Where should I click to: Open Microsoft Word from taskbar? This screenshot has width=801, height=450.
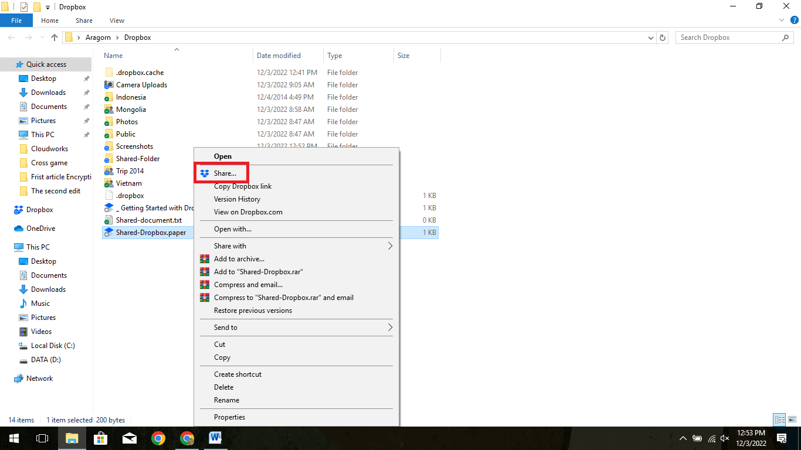pyautogui.click(x=215, y=438)
